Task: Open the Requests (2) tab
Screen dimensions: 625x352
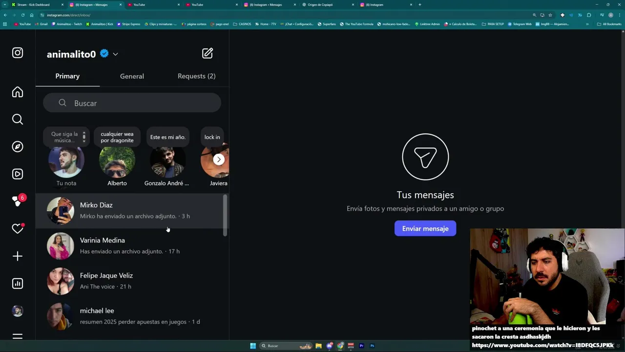Action: coord(196,76)
